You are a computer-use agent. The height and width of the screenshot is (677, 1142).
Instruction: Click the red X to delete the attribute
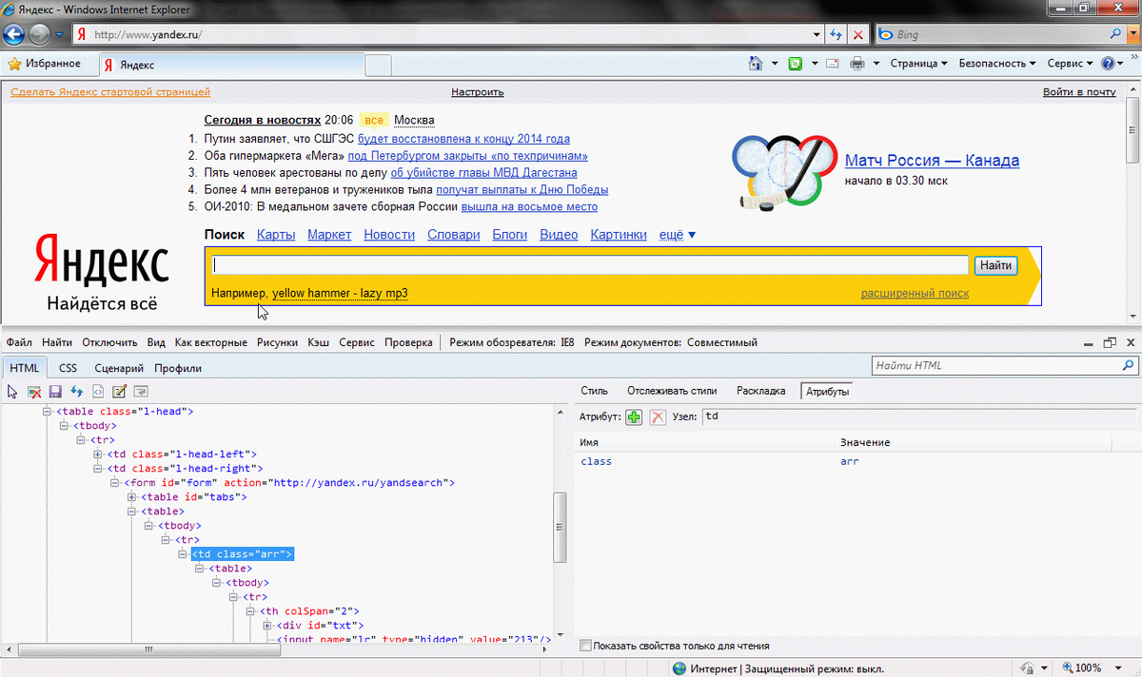click(x=658, y=416)
